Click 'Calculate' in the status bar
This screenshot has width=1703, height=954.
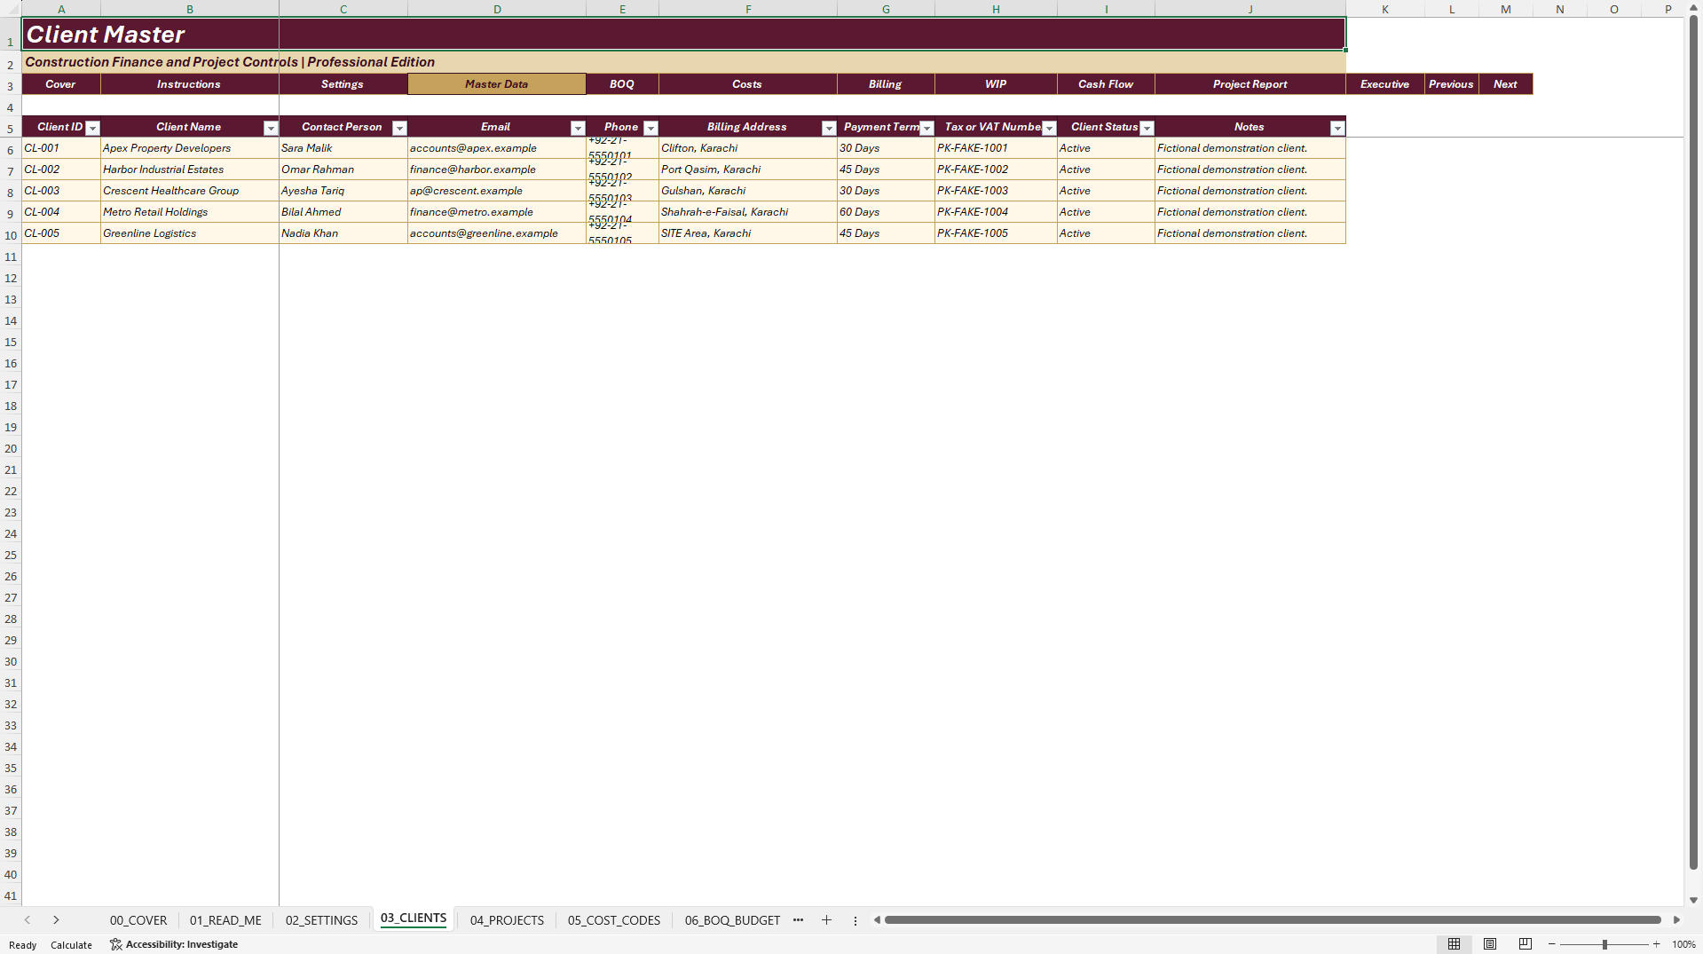pyautogui.click(x=71, y=944)
